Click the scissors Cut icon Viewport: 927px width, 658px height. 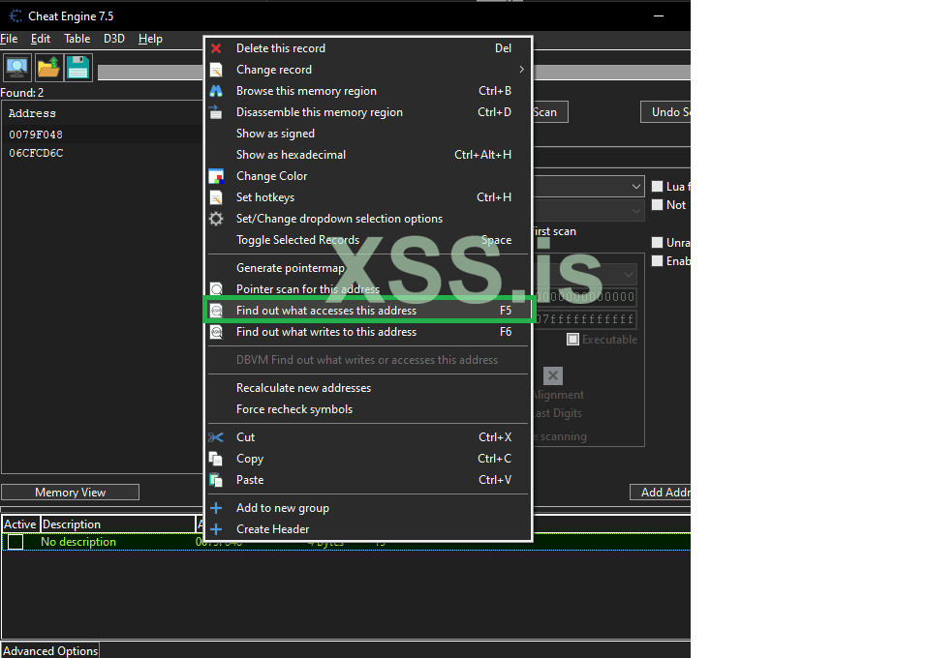coord(216,437)
